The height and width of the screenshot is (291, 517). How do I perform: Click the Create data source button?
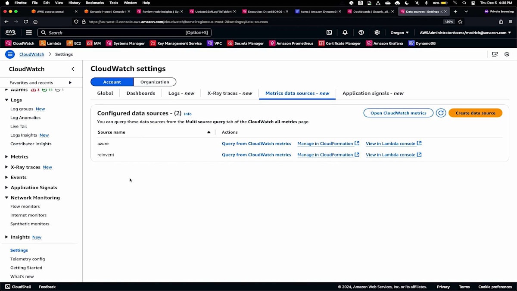[x=475, y=113]
